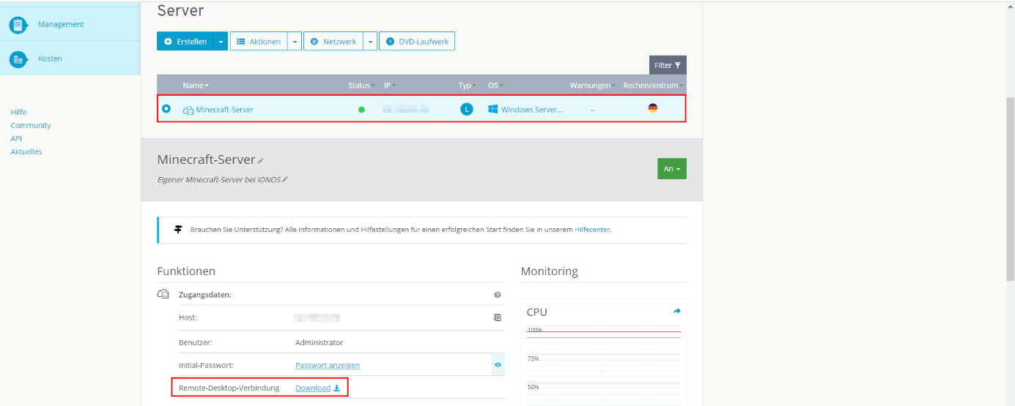Click the Windows logo icon

click(x=493, y=109)
